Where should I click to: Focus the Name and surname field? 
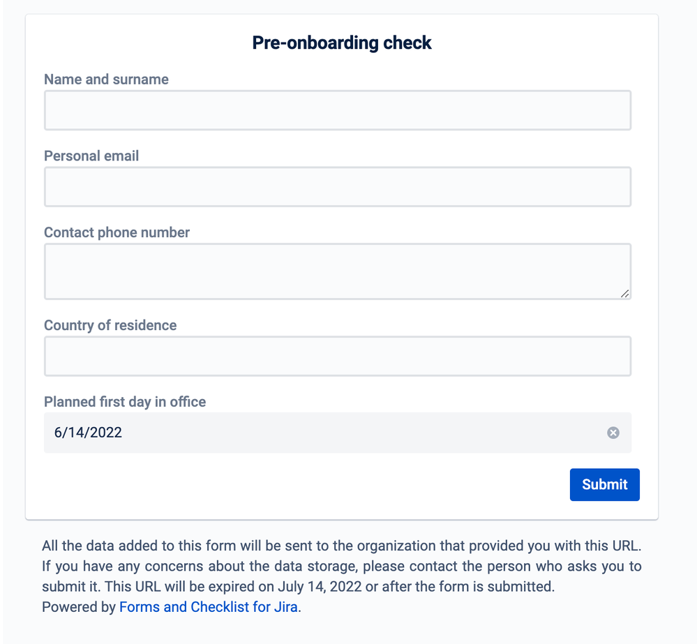point(337,110)
